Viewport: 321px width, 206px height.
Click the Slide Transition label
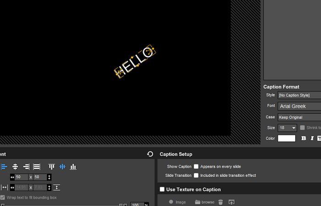tap(178, 175)
